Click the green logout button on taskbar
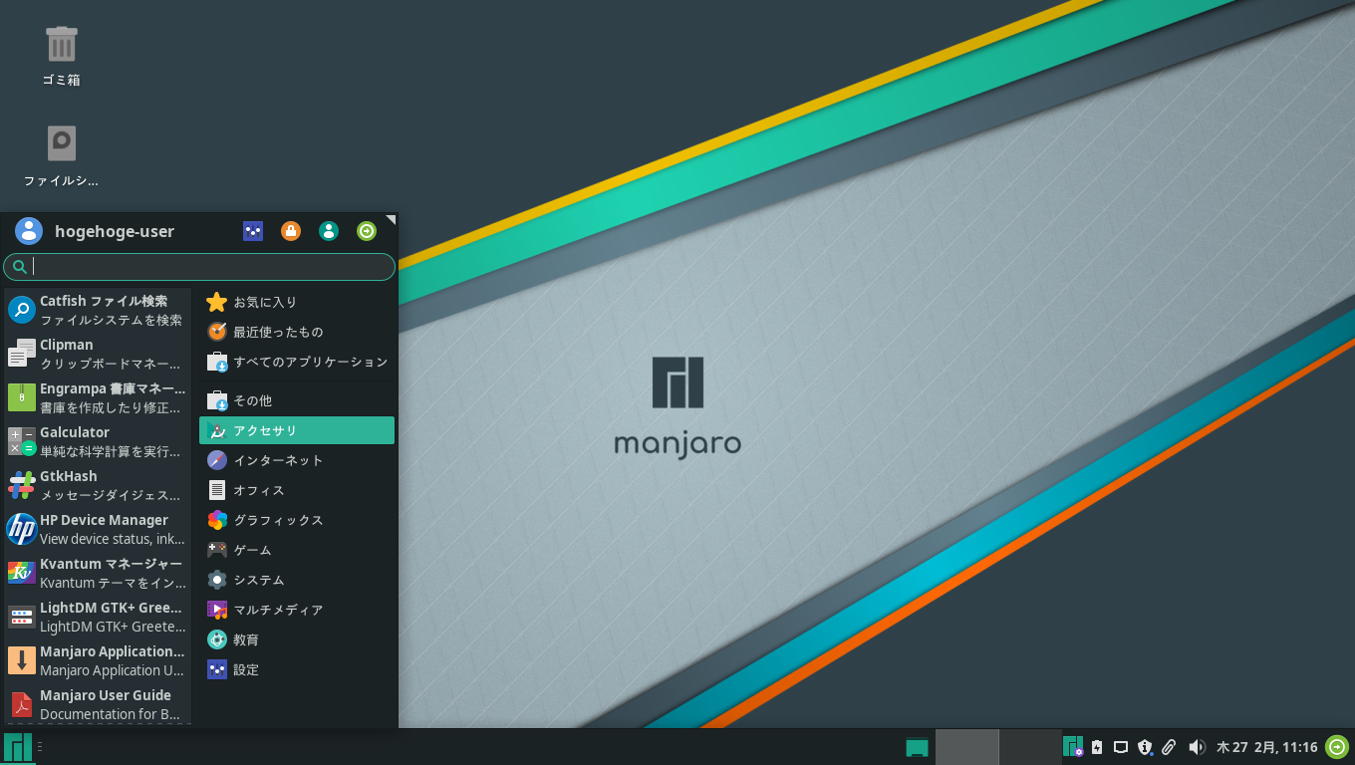This screenshot has width=1355, height=765. (1337, 747)
